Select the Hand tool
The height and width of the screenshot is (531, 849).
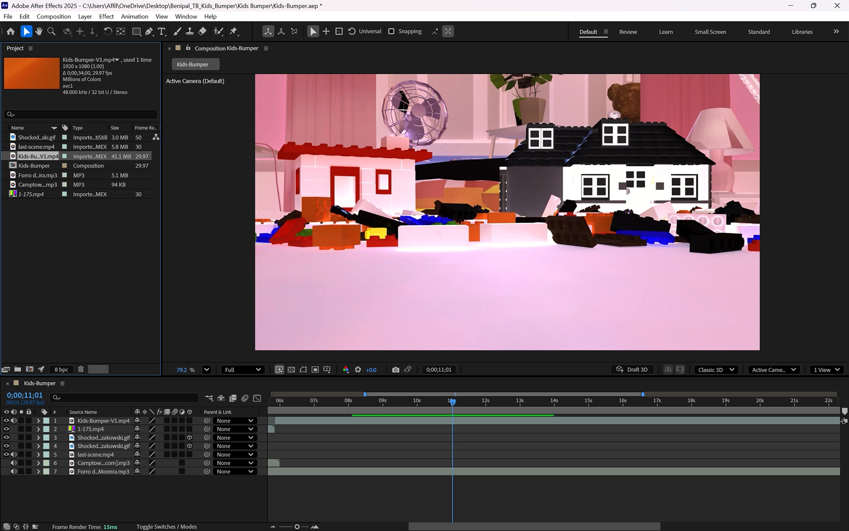(x=39, y=31)
